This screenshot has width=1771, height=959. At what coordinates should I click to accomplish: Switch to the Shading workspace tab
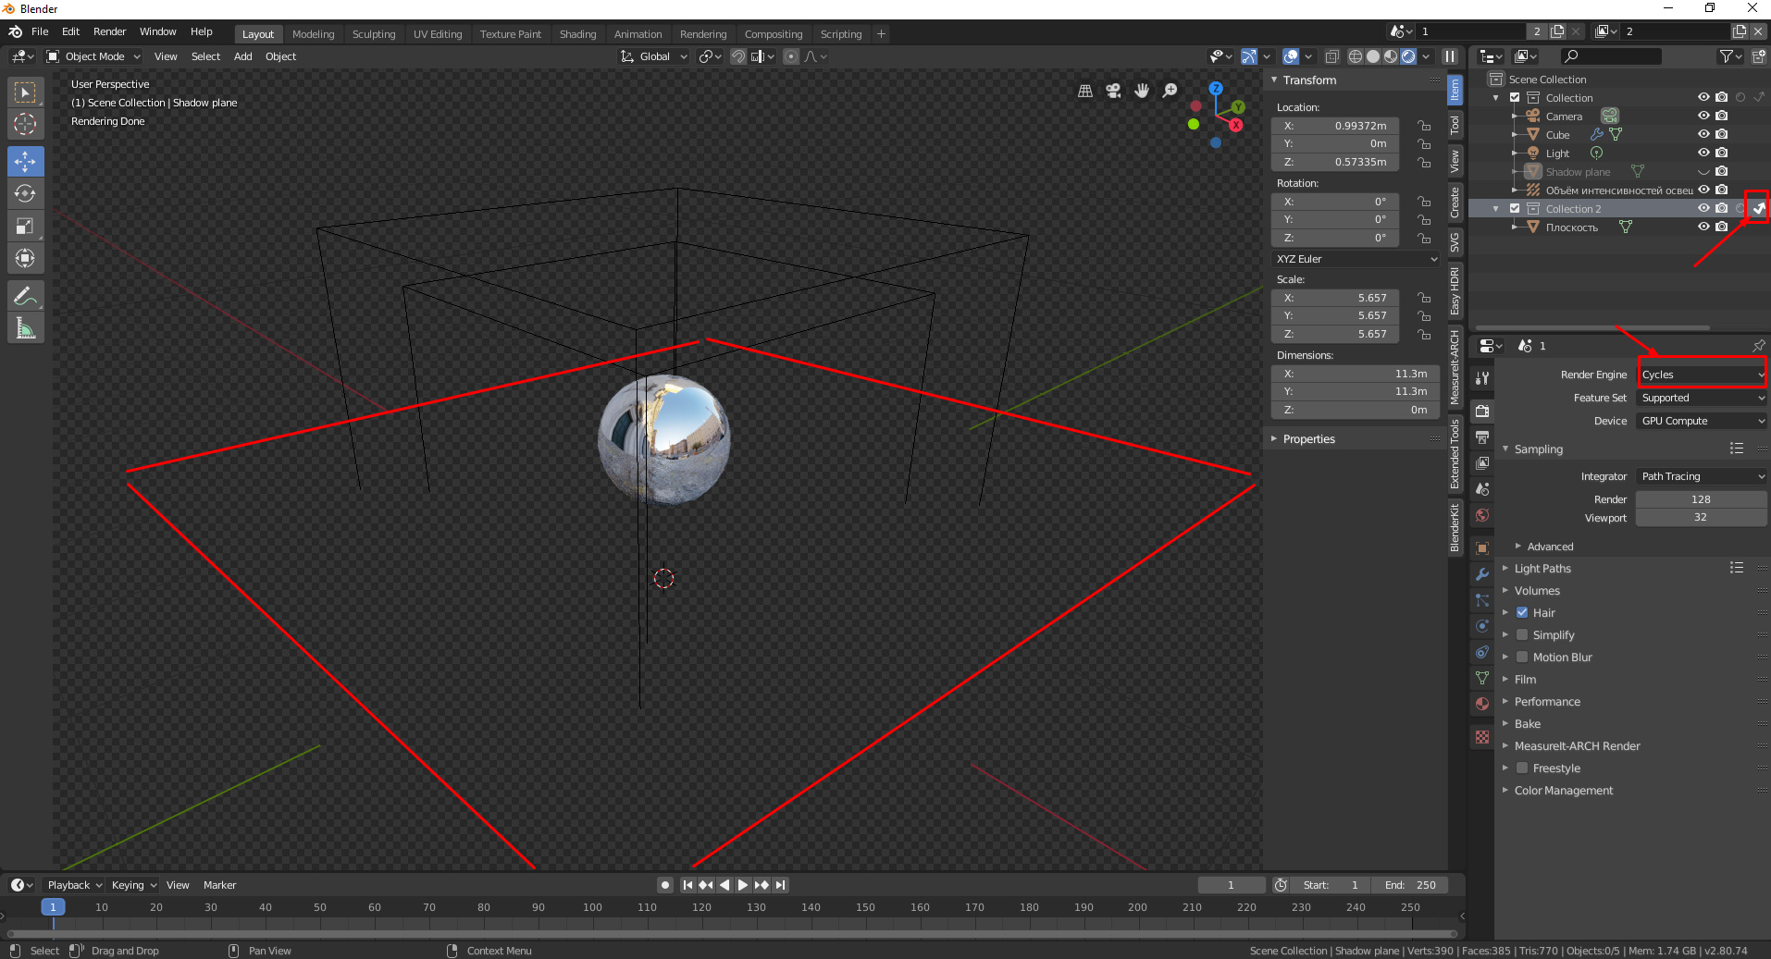coord(577,34)
